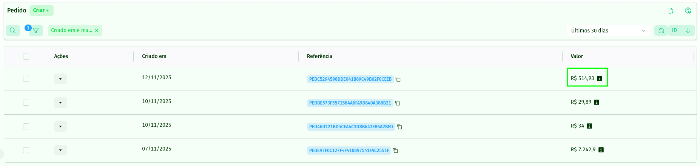This screenshot has height=166, width=700.
Task: Click the export file icon
Action: pyautogui.click(x=671, y=11)
